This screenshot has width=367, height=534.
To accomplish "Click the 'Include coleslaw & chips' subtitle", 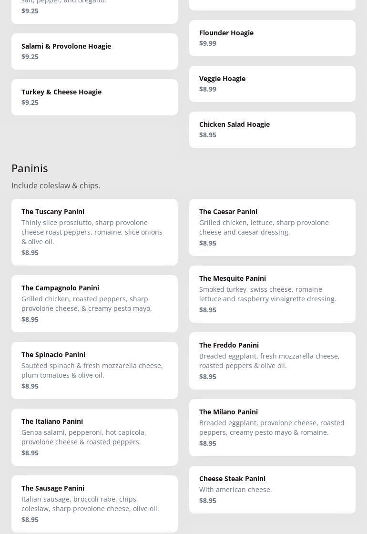I will [56, 185].
